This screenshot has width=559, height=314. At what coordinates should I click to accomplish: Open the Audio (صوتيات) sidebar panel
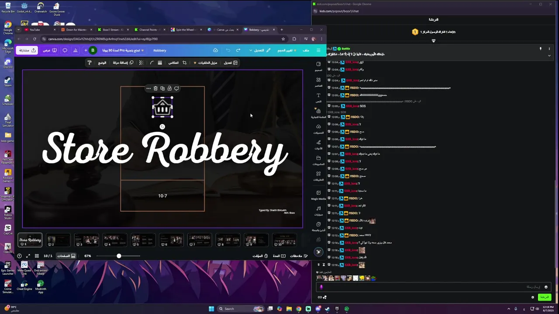(x=318, y=211)
